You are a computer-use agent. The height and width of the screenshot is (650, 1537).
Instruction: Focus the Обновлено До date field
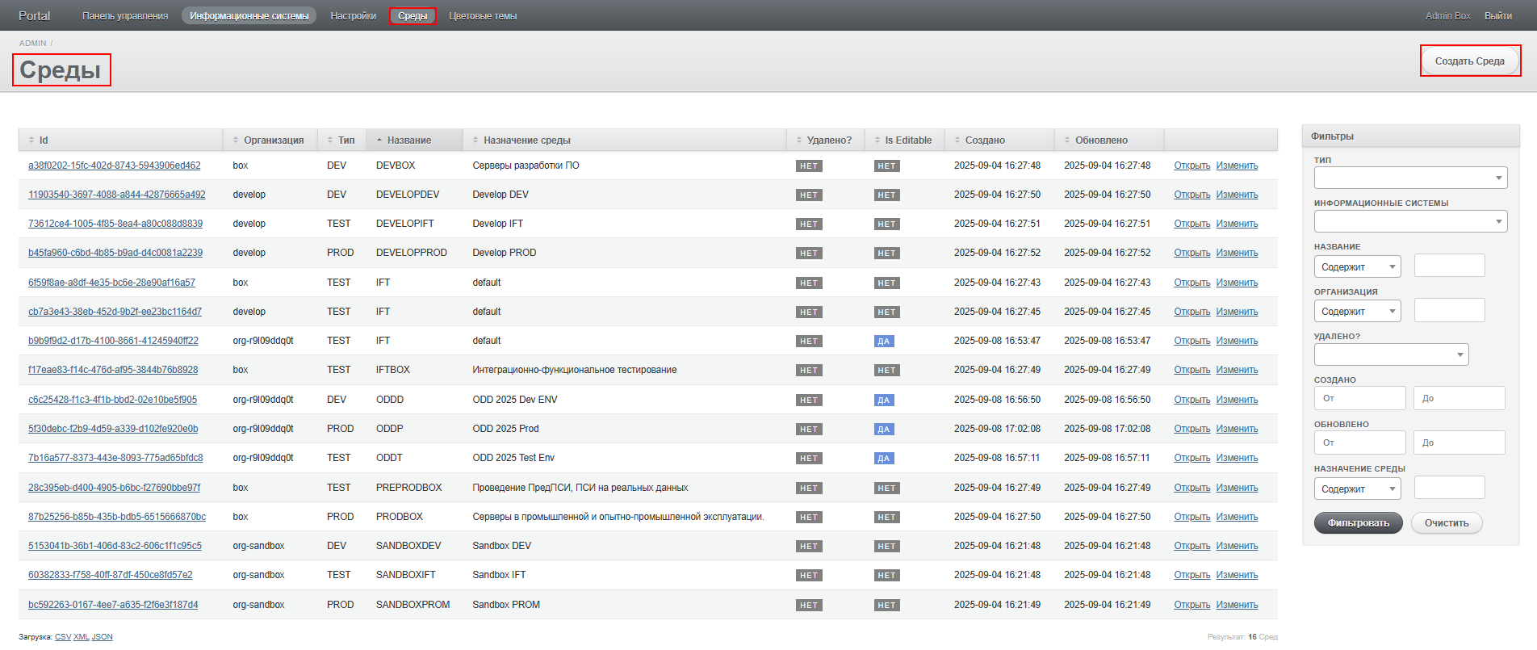pyautogui.click(x=1460, y=442)
